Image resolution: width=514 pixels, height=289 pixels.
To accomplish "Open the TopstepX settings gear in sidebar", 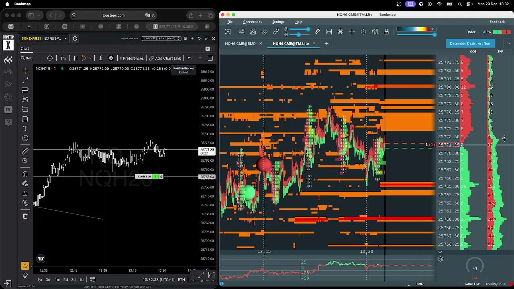I will [8, 98].
